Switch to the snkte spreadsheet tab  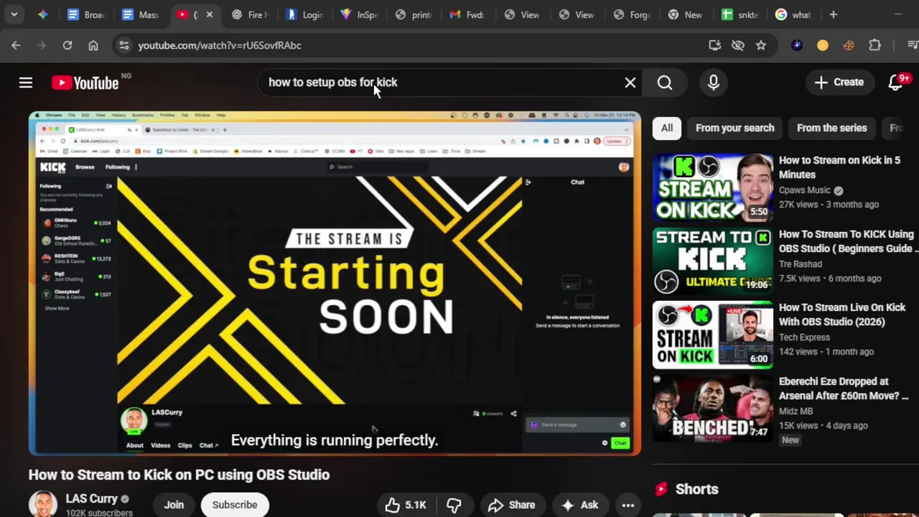click(740, 14)
